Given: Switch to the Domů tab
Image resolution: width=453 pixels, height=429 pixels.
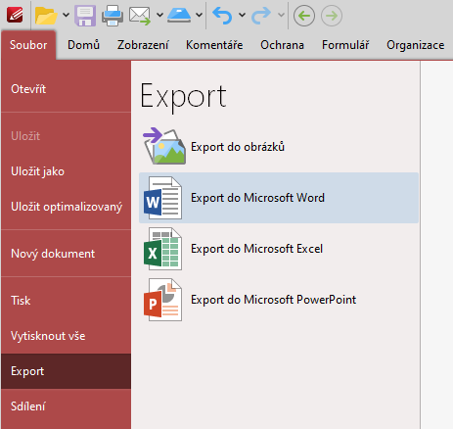Looking at the screenshot, I should click(x=83, y=45).
